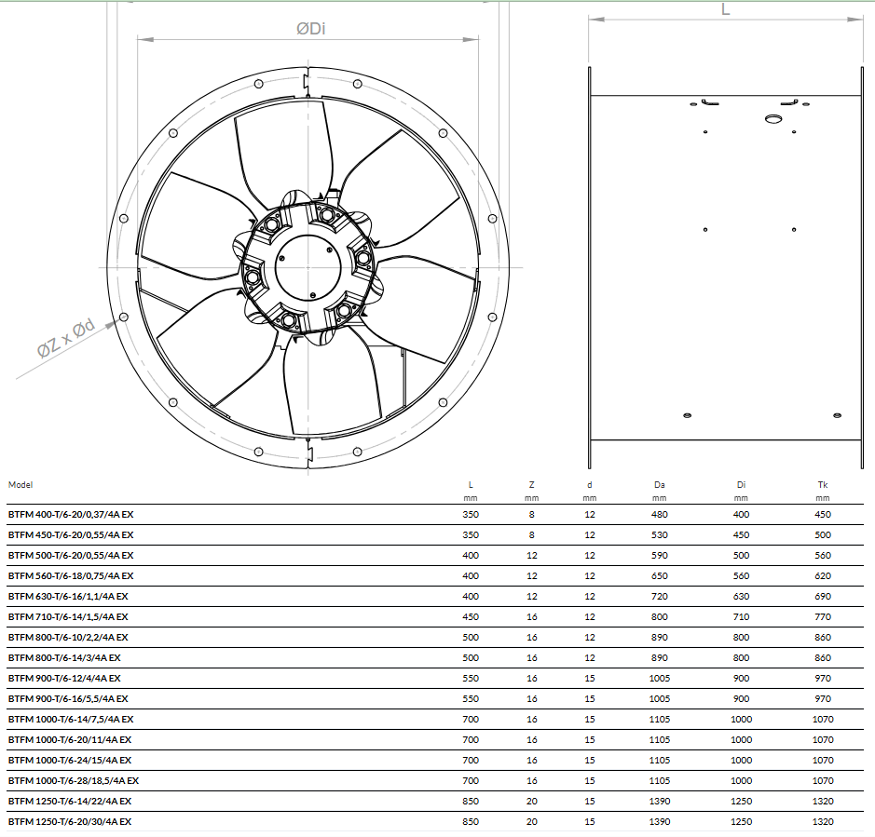Click the Tk value 770 in the table
875x837 pixels.
coord(822,616)
